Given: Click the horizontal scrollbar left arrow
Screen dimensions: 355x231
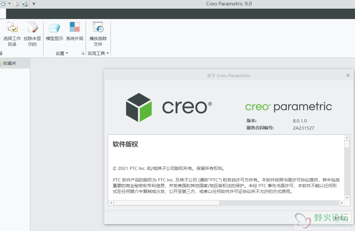Looking at the screenshot, I should [111, 203].
